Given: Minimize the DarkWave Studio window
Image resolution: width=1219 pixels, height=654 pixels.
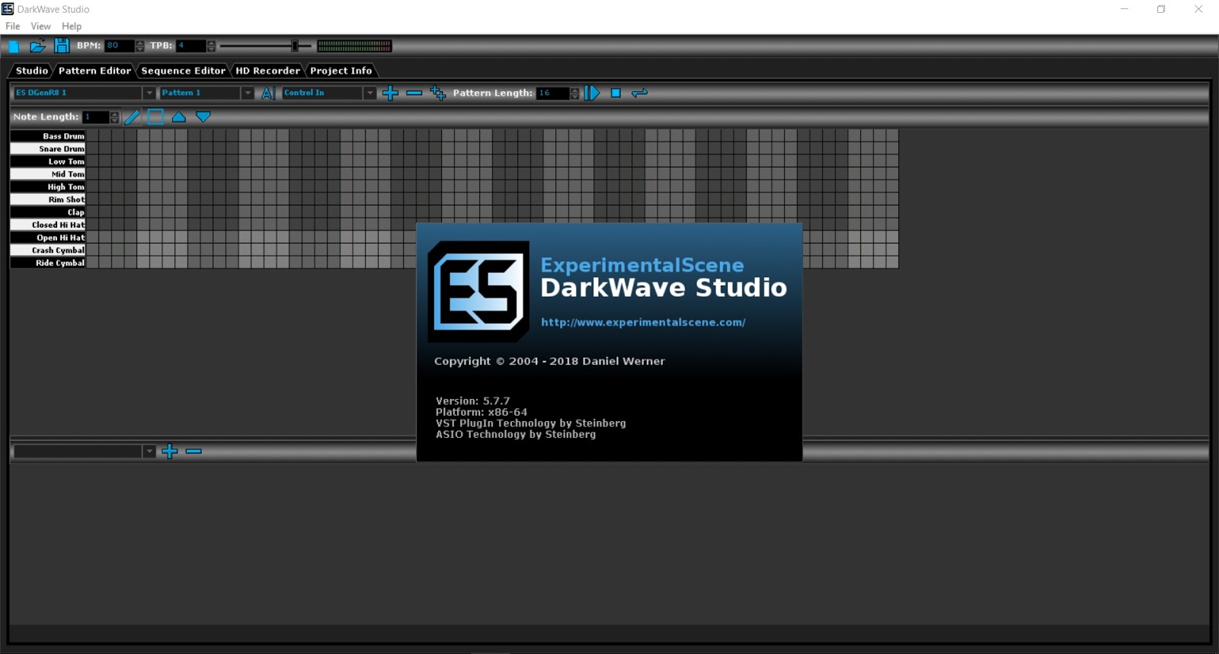Looking at the screenshot, I should click(1124, 9).
